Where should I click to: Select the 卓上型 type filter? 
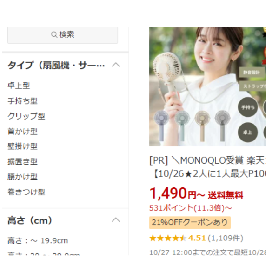(x=19, y=86)
